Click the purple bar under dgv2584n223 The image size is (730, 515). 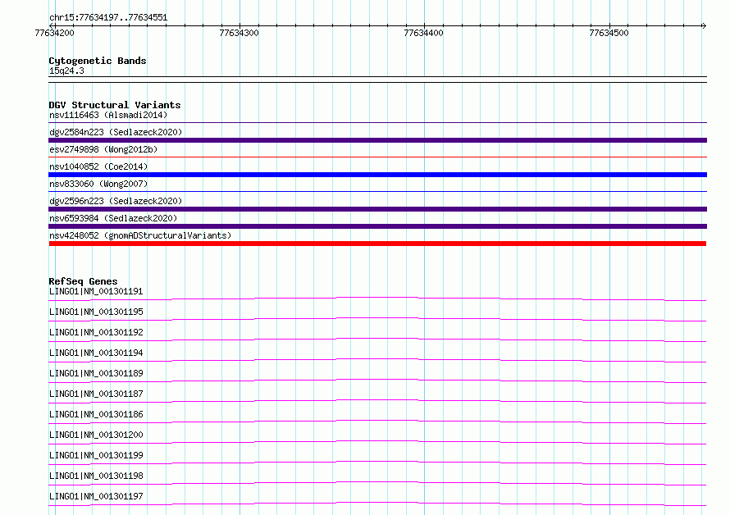[377, 140]
